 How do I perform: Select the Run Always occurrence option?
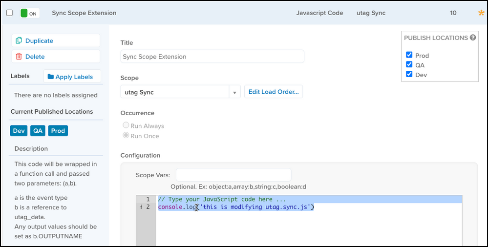click(126, 126)
